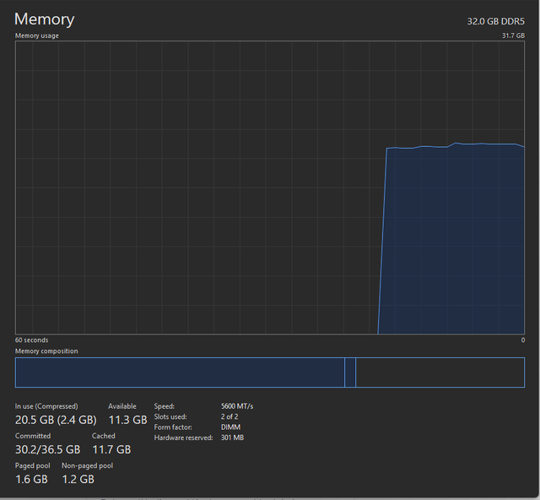Click the 1.2 GB non-paged pool value
Image resolution: width=540 pixels, height=500 pixels.
78,479
